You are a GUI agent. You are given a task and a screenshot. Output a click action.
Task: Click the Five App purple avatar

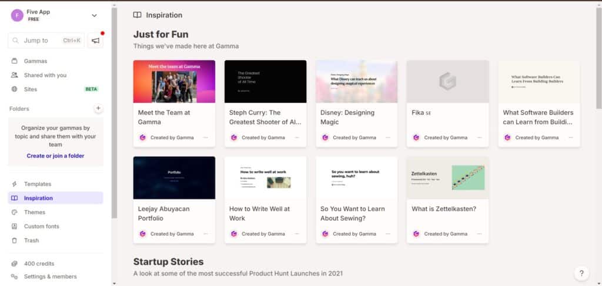[17, 15]
